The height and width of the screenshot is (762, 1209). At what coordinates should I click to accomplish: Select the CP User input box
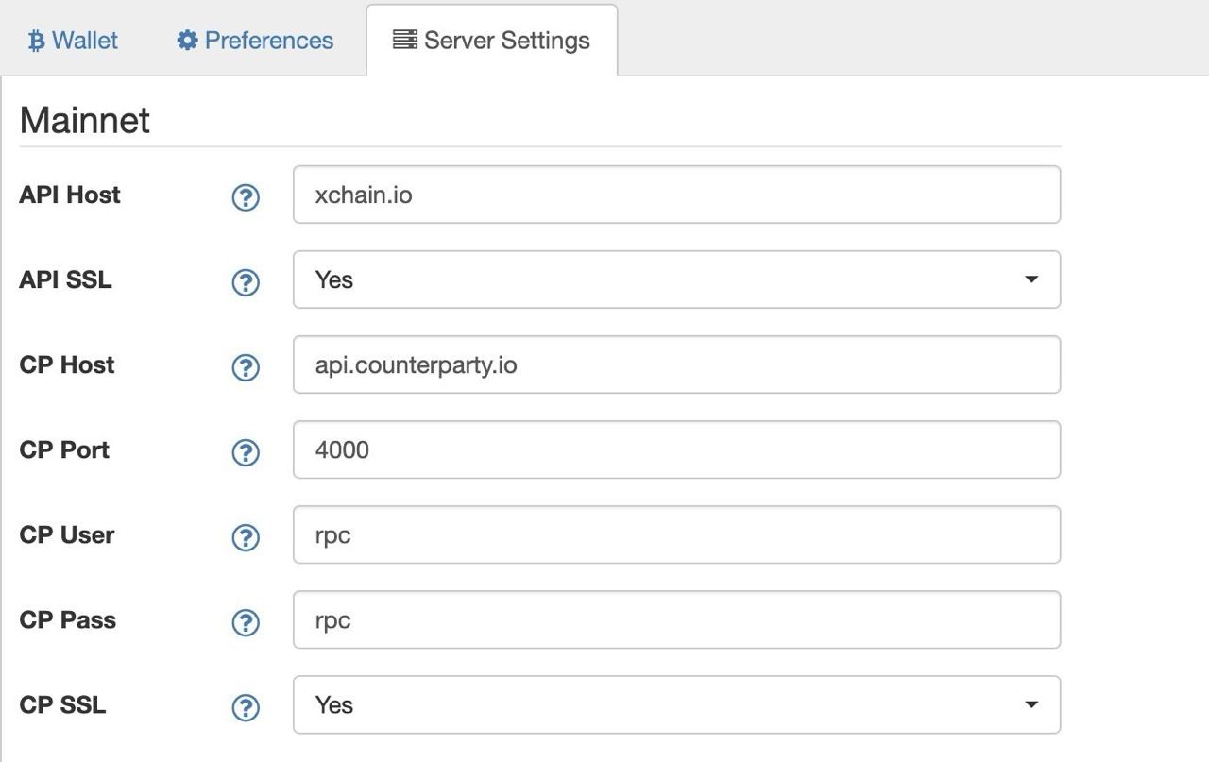click(x=676, y=534)
